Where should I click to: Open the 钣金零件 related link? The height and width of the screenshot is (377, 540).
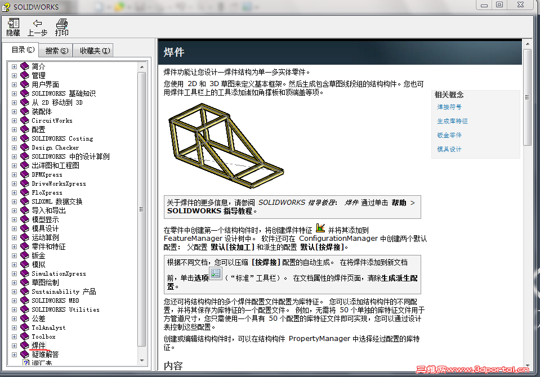click(x=449, y=135)
